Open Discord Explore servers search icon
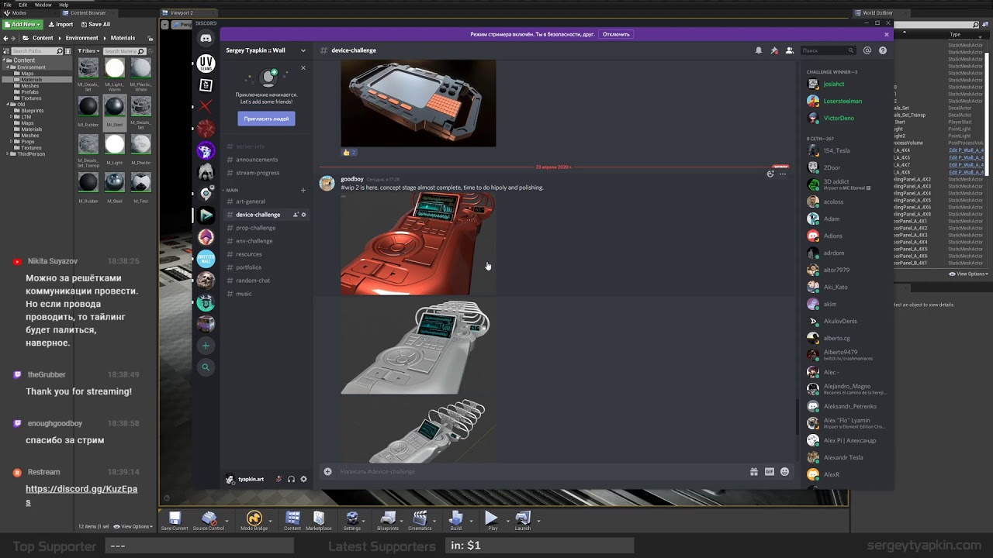Viewport: 993px width, 558px height. (x=206, y=367)
